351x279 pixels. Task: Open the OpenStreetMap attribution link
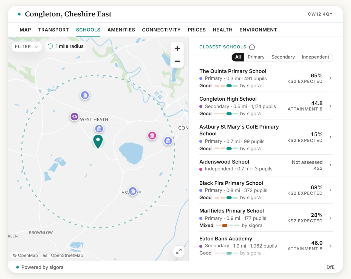pos(67,255)
